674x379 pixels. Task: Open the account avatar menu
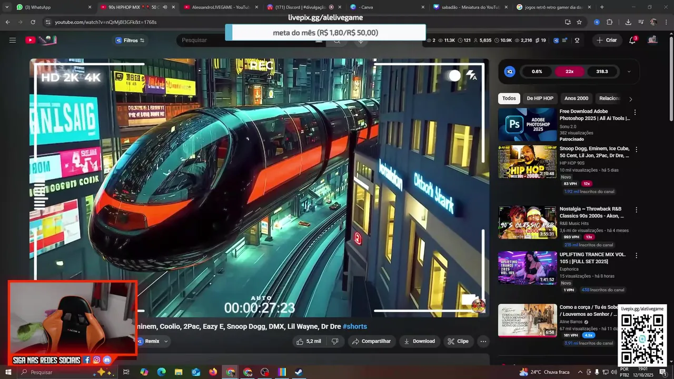653,40
